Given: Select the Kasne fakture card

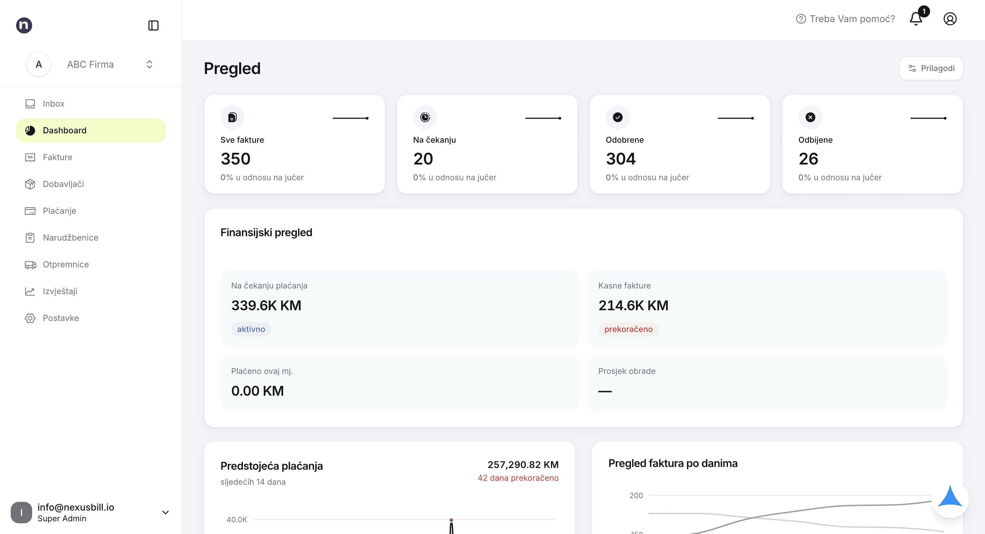Looking at the screenshot, I should 767,309.
